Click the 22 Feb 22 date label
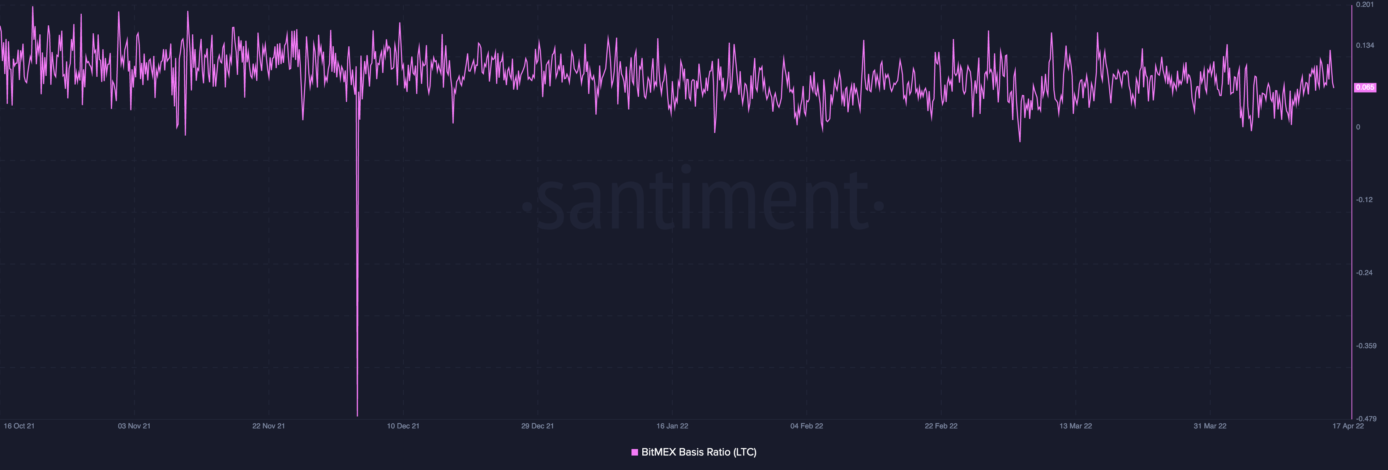Screen dimensions: 1388x470 pos(941,426)
